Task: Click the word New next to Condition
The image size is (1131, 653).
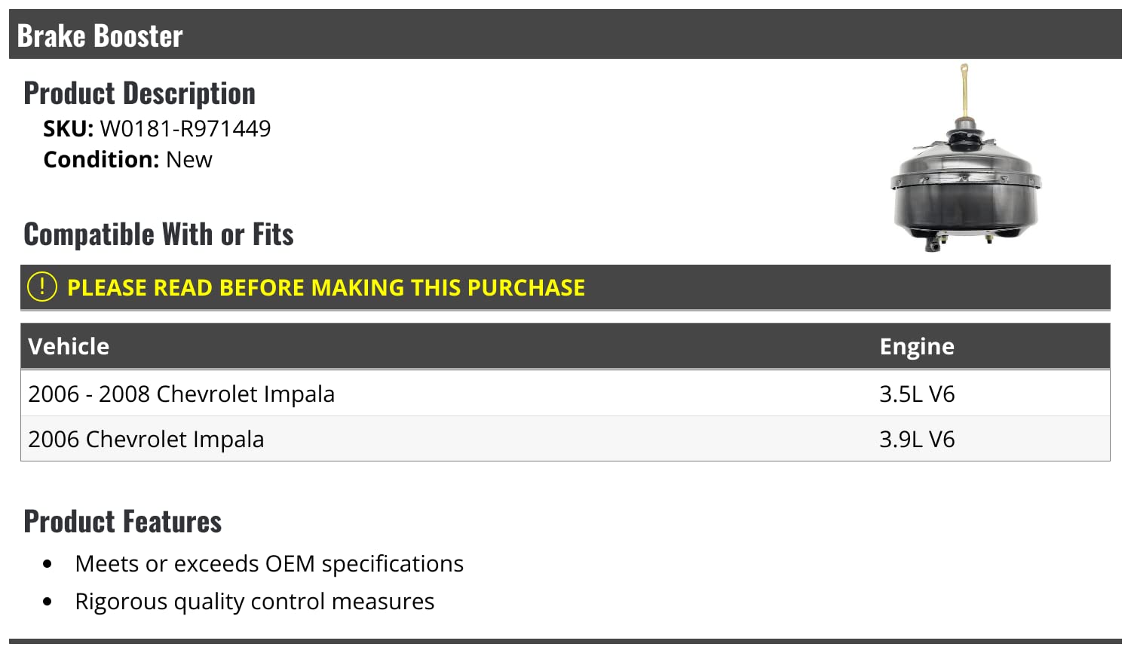Action: pyautogui.click(x=189, y=160)
